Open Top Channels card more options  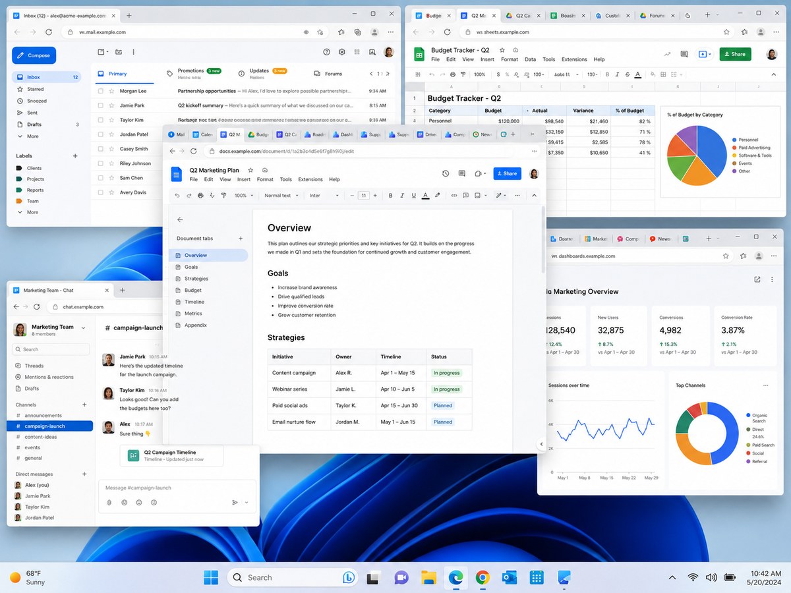(765, 385)
